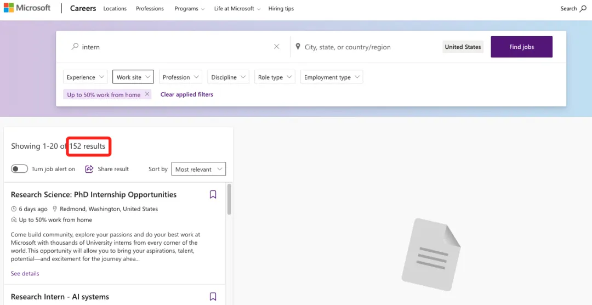Clear the intern keyword with X icon
Image resolution: width=592 pixels, height=305 pixels.
276,47
